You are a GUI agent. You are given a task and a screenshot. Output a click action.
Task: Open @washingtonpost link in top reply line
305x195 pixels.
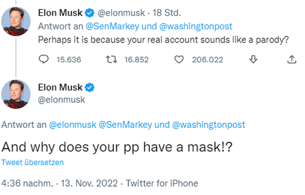[x=195, y=26]
